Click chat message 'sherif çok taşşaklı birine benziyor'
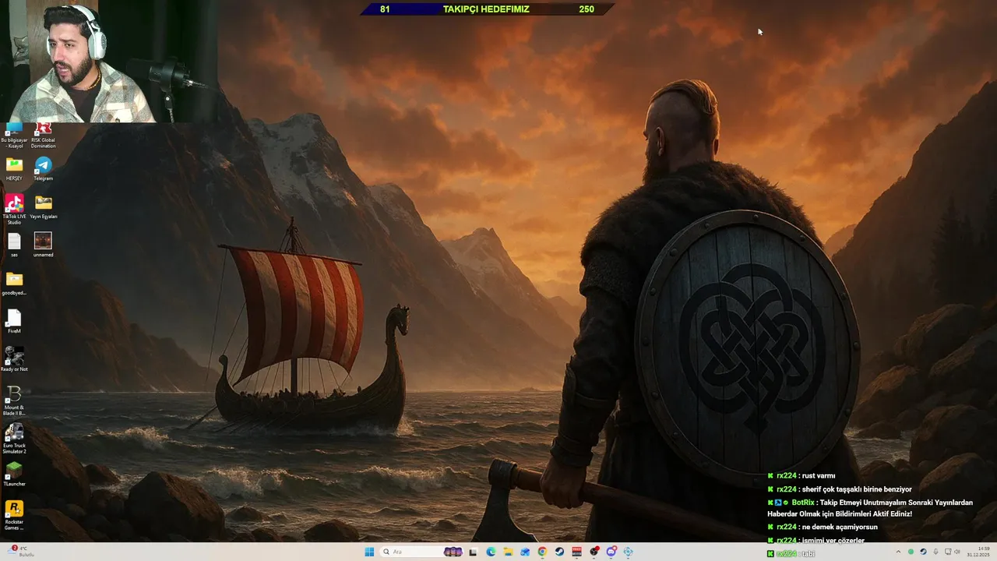This screenshot has width=997, height=561. click(x=857, y=489)
